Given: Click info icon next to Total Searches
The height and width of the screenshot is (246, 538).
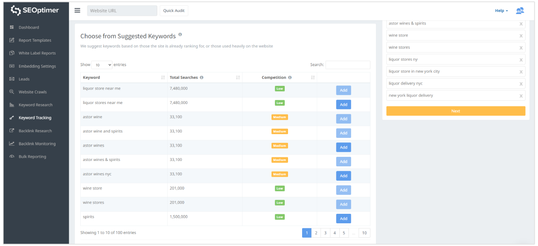Looking at the screenshot, I should point(202,78).
